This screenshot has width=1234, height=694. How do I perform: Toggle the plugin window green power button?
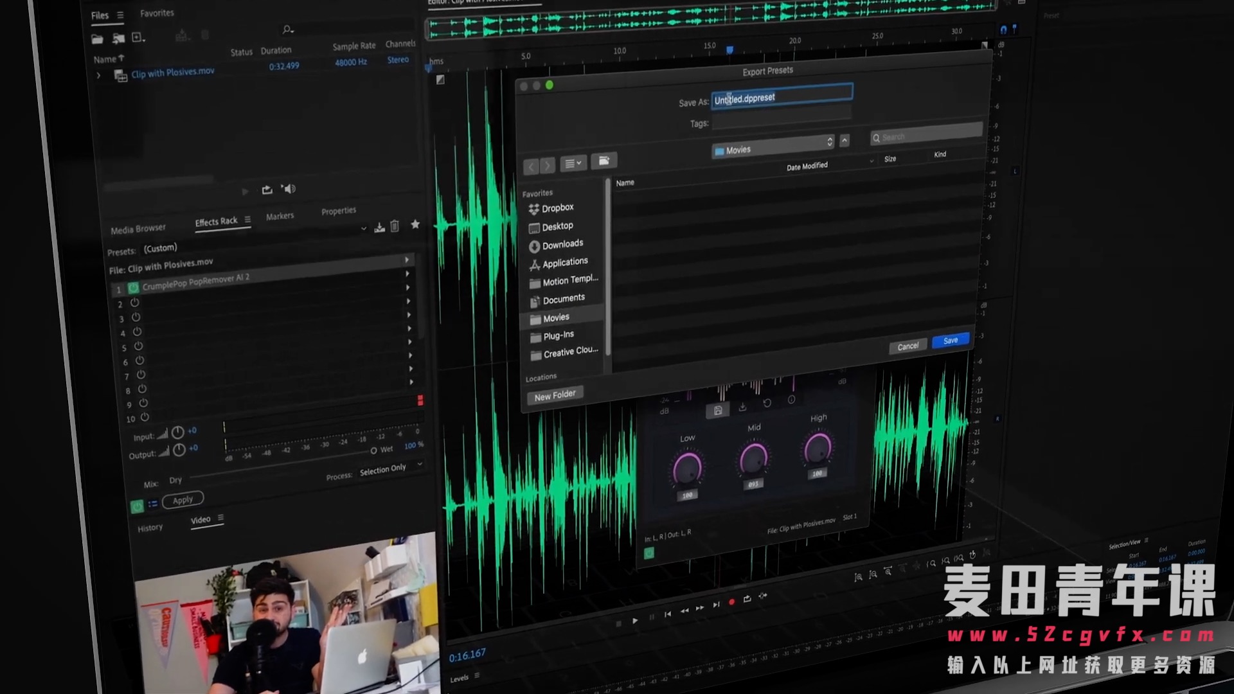click(649, 553)
